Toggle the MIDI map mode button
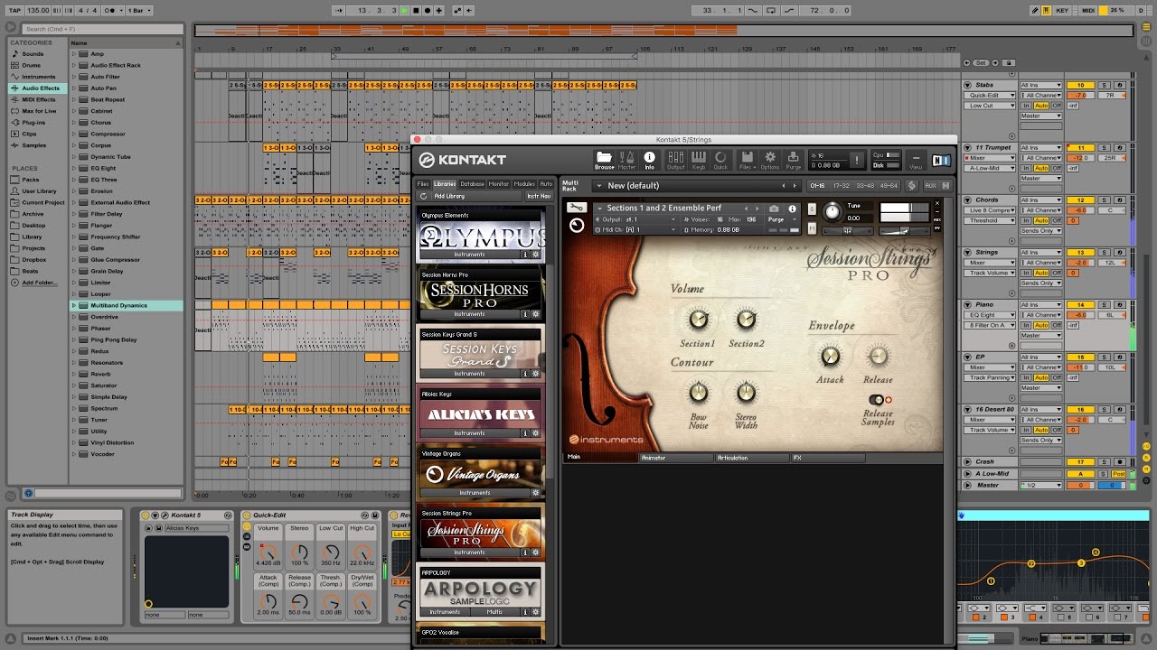1157x650 pixels. pyautogui.click(x=1088, y=10)
